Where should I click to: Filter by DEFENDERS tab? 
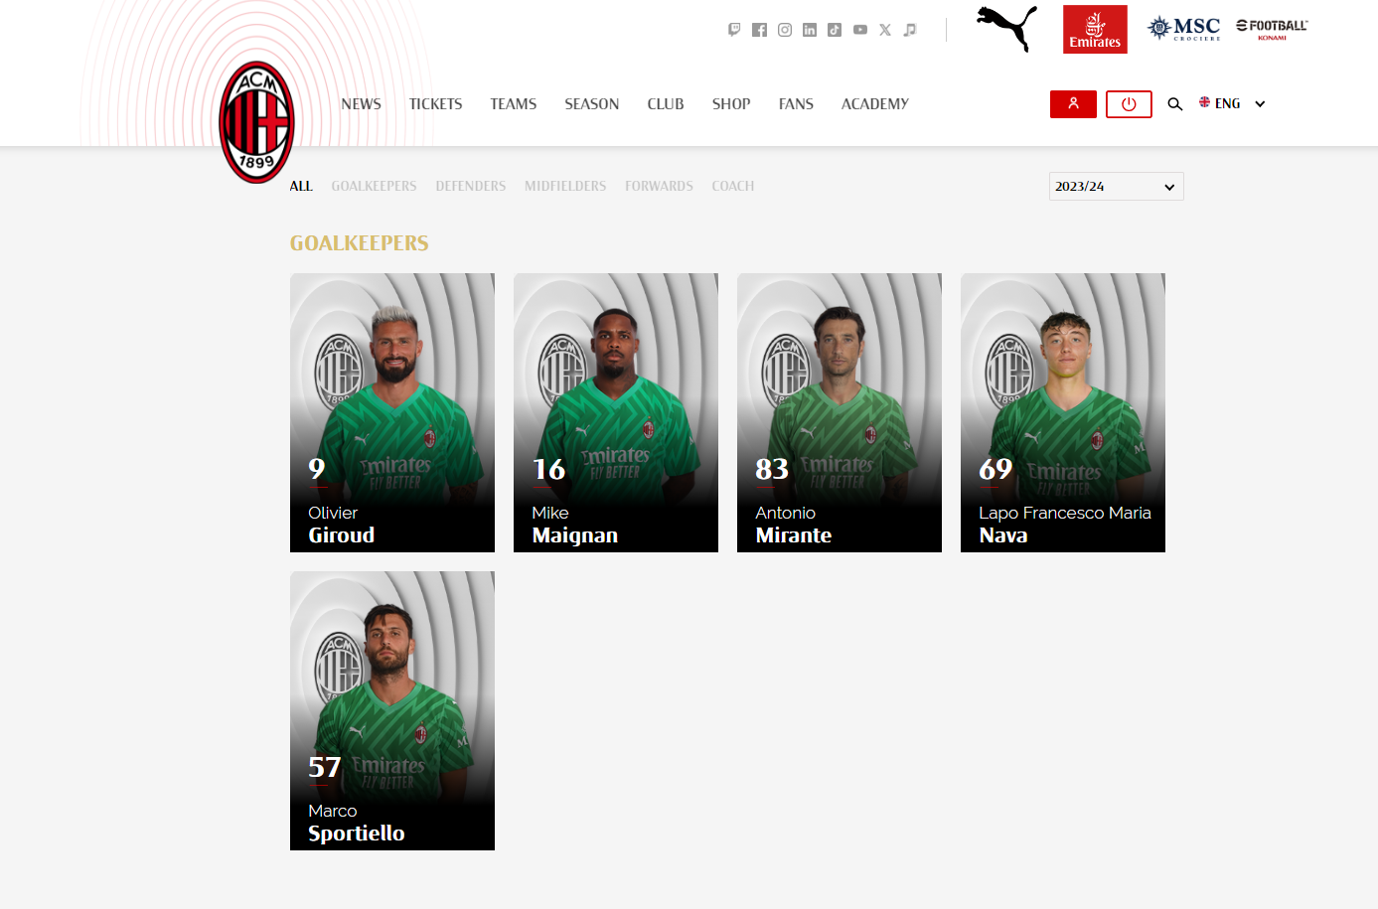(x=471, y=186)
